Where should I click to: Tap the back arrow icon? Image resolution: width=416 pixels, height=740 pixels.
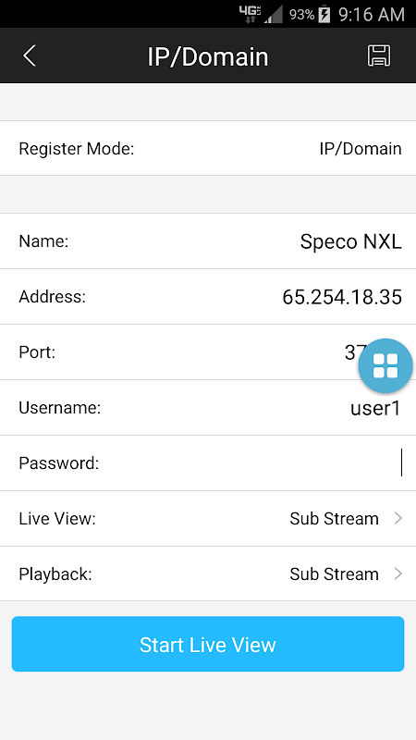click(30, 56)
